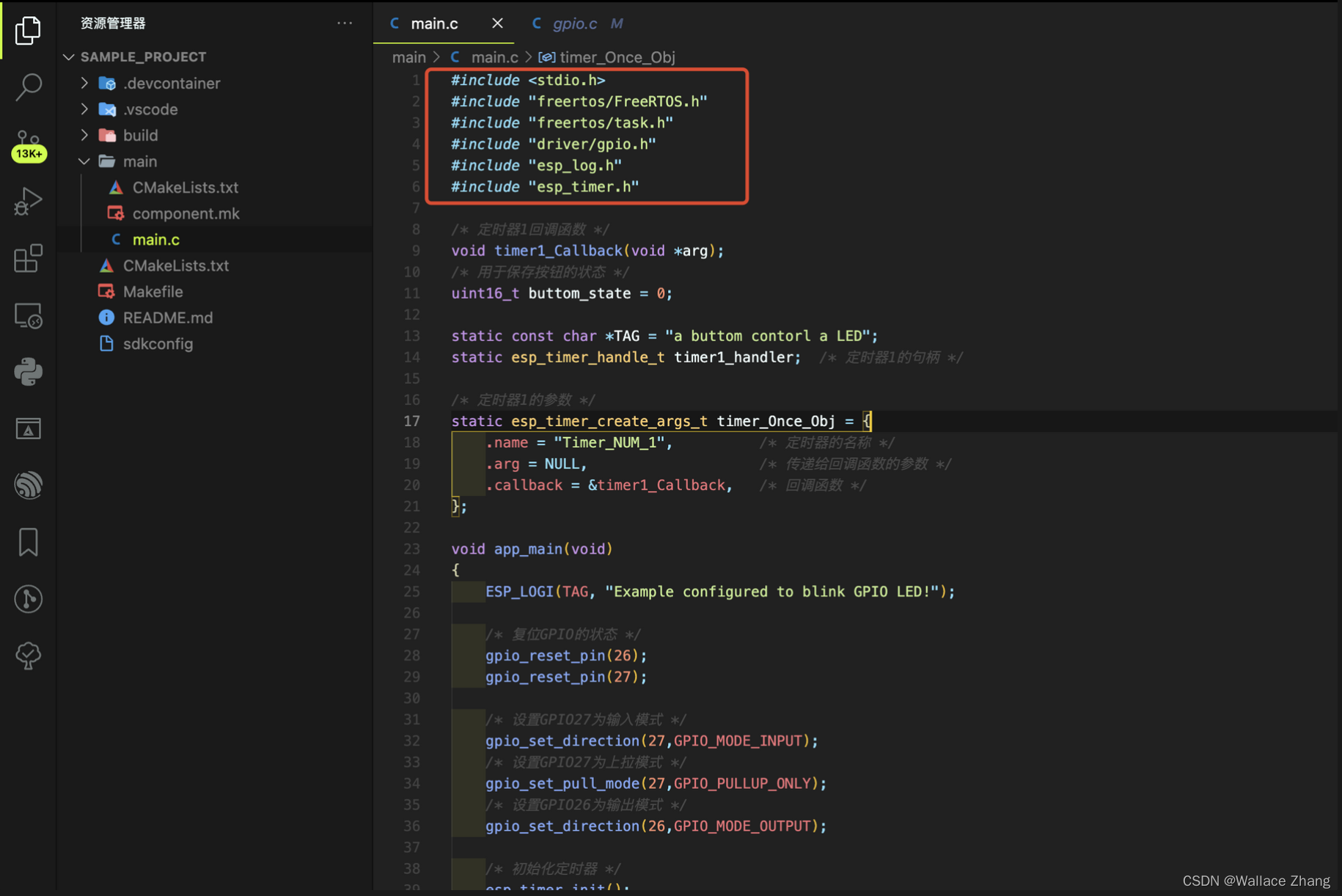Click .name "Timer_NUM_1" assignment

[x=579, y=443]
